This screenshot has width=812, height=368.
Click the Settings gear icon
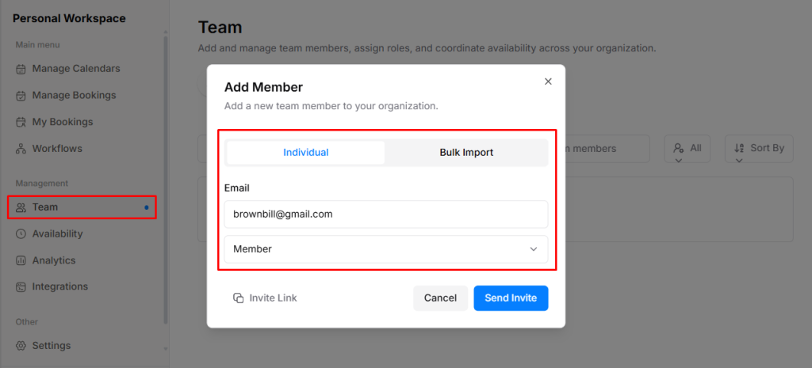click(21, 346)
